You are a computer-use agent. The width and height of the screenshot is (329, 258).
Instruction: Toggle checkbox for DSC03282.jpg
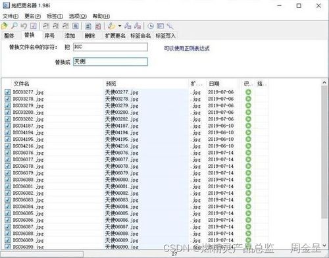tap(7, 119)
